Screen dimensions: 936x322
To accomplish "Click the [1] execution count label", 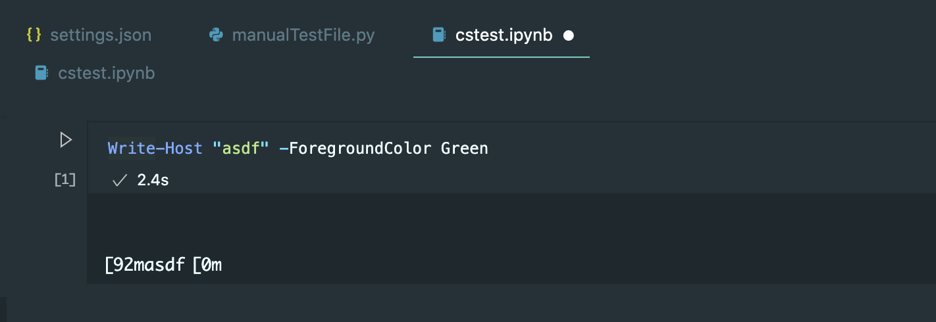I will click(65, 180).
